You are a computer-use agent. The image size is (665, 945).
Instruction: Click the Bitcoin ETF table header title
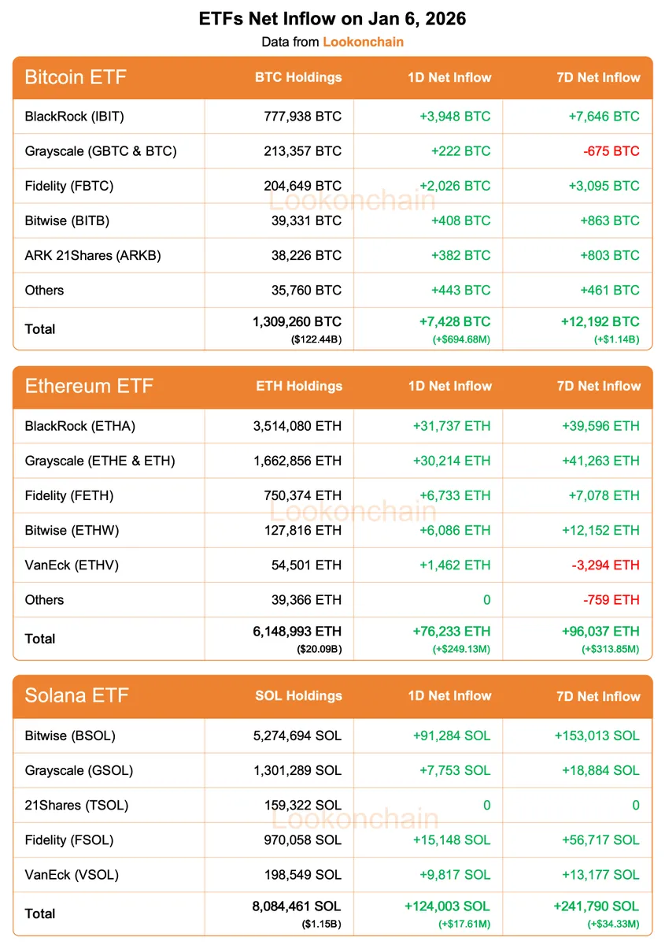(x=76, y=77)
